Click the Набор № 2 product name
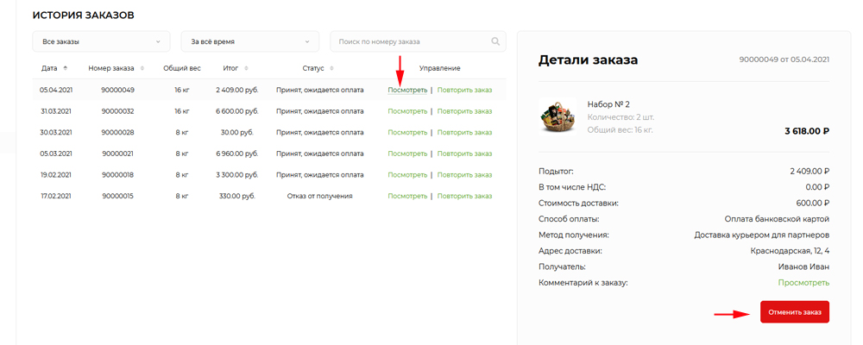The image size is (863, 345). (x=608, y=104)
